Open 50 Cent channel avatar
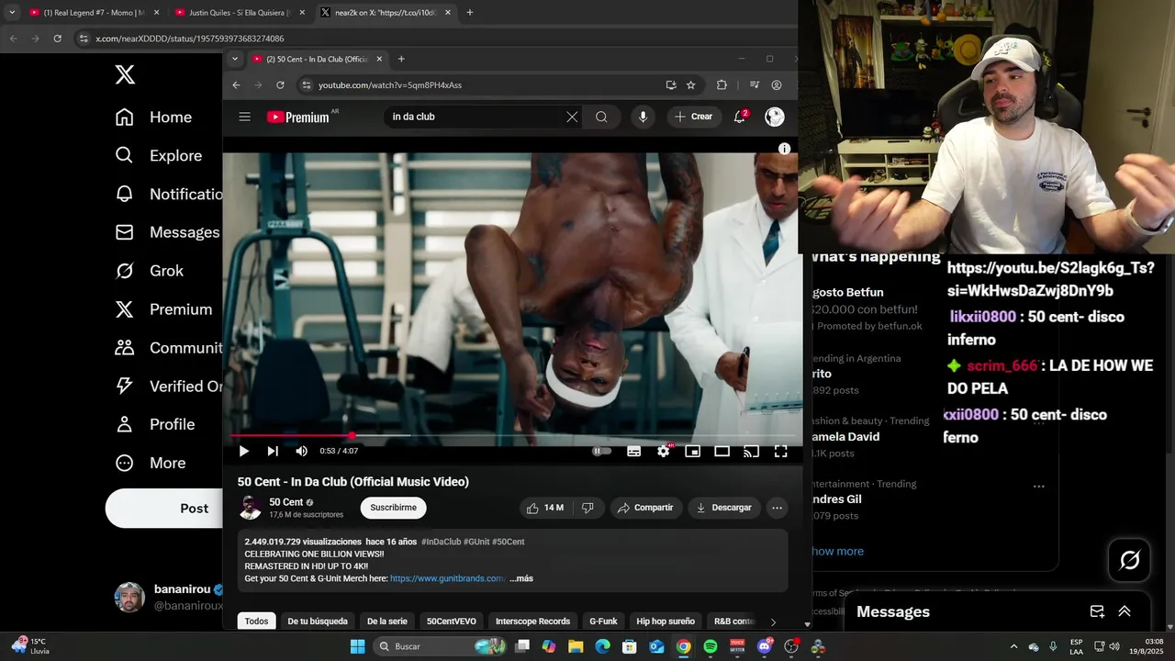The width and height of the screenshot is (1175, 661). pos(250,508)
